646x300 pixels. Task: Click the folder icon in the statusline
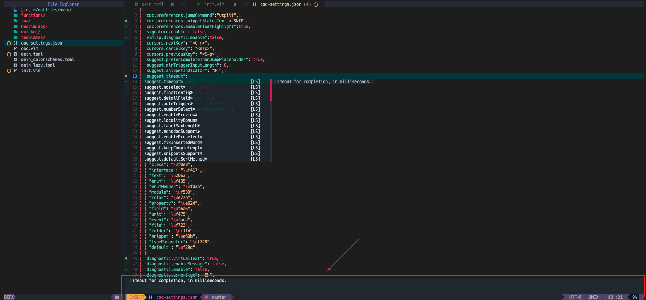(117, 297)
